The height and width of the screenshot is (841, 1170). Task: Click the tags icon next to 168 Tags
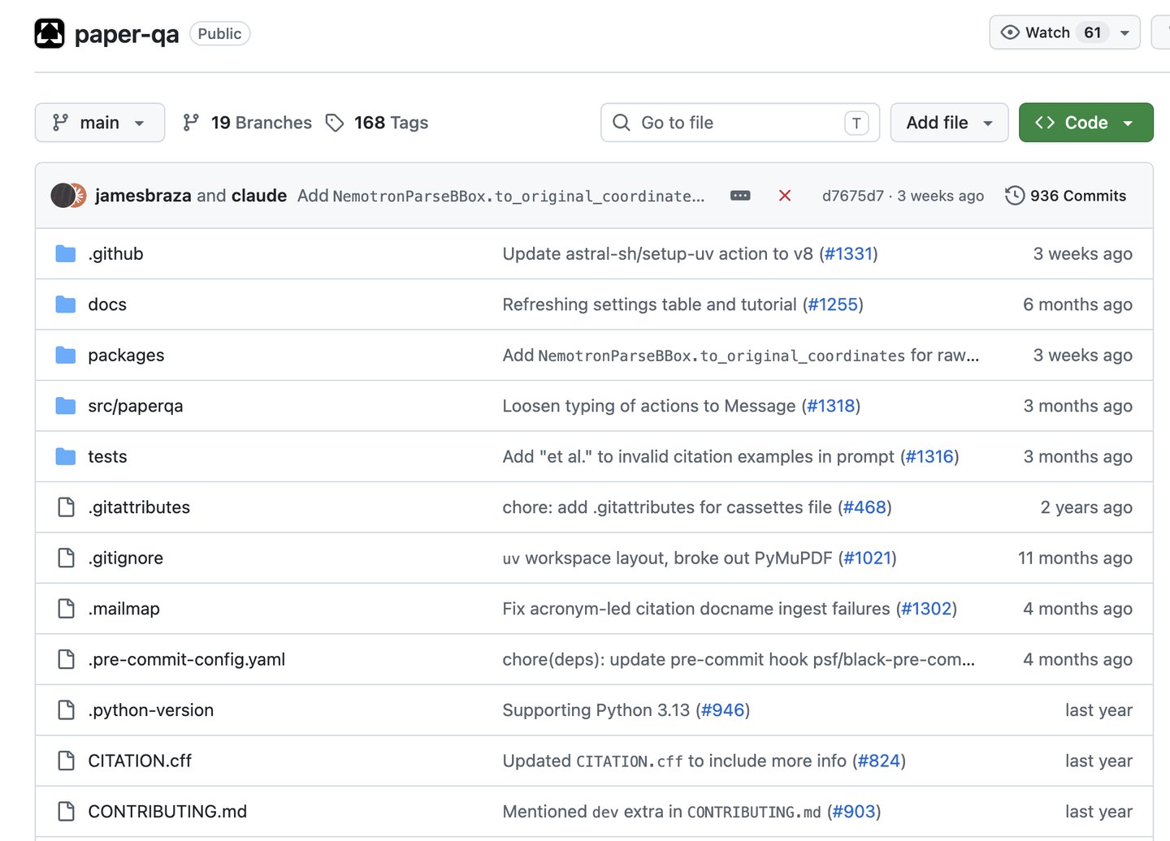(335, 123)
